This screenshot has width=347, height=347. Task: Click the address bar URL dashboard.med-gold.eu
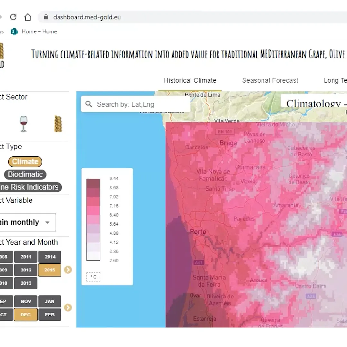point(87,17)
